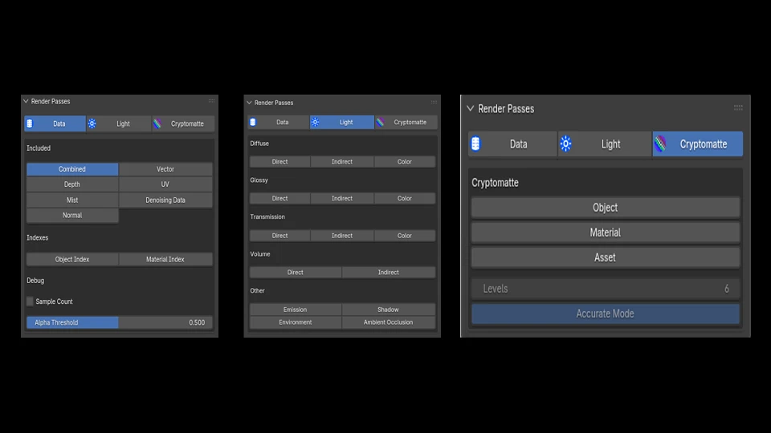Viewport: 771px width, 433px height.
Task: Enable the Diffuse Direct pass
Action: [x=279, y=161]
